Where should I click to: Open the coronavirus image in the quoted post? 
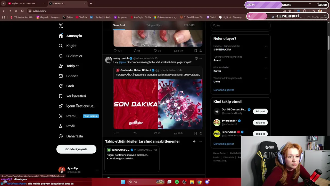pos(180,104)
